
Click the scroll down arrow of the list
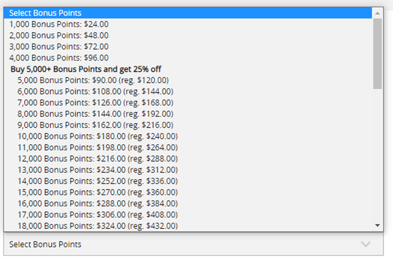coord(377,225)
